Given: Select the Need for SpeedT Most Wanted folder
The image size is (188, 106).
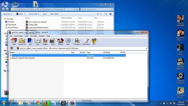Looking at the screenshot, I should [23, 58].
